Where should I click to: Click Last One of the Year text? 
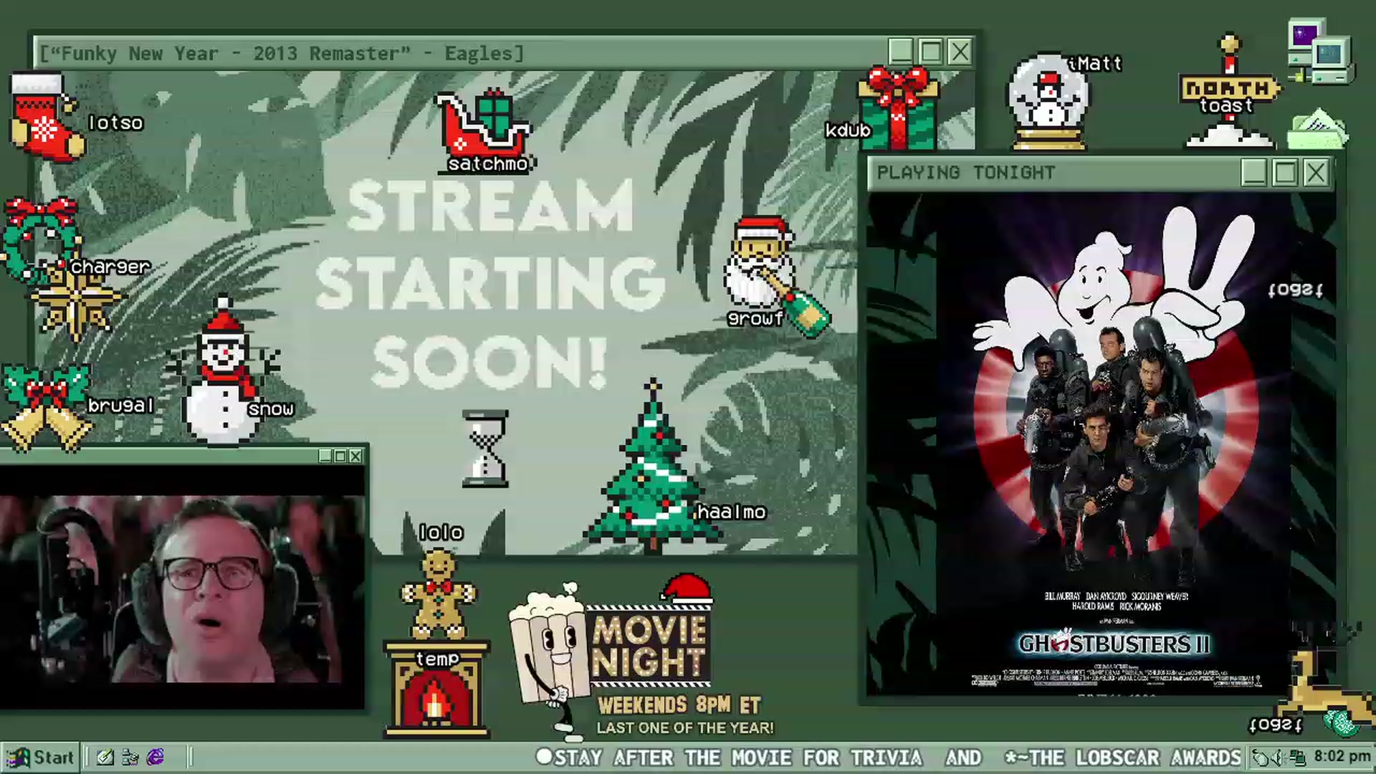coord(685,728)
